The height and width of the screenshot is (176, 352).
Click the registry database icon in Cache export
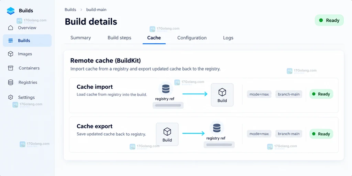(x=217, y=128)
